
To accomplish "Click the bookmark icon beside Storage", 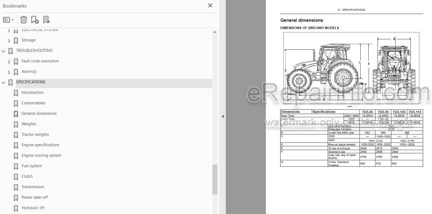I will tap(16, 41).
